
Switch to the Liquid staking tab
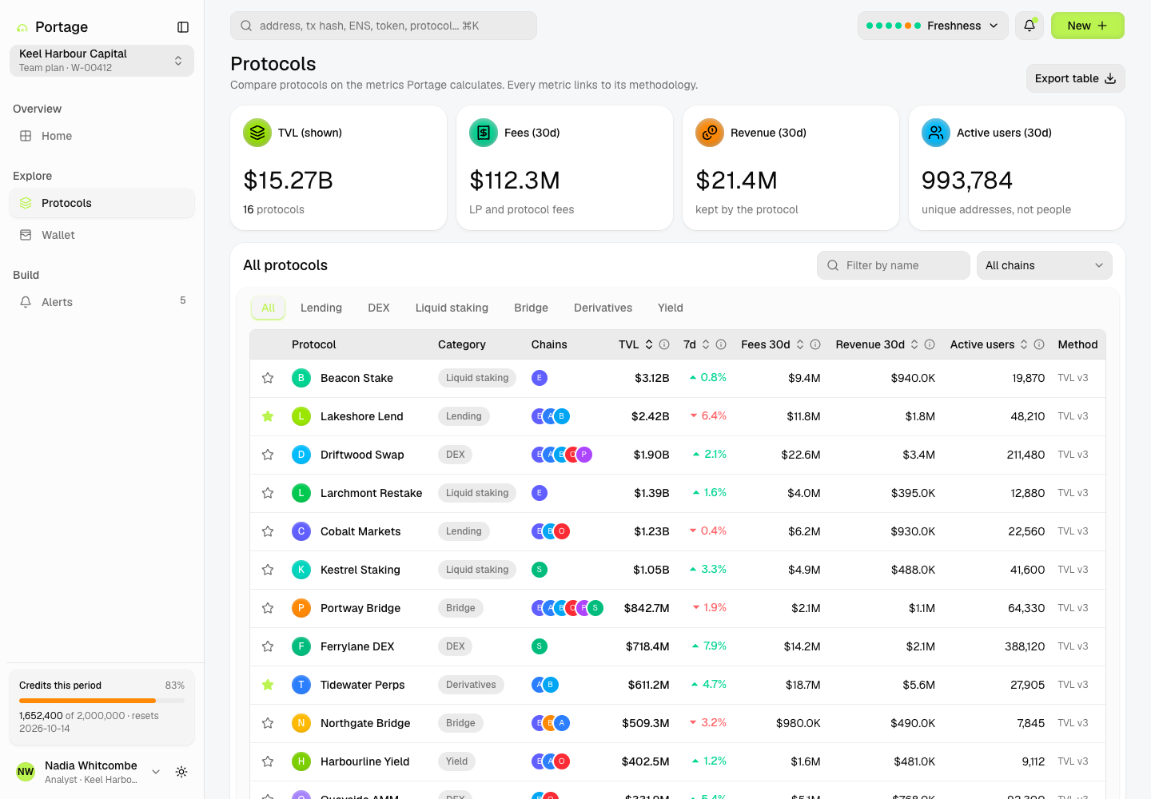coord(452,308)
